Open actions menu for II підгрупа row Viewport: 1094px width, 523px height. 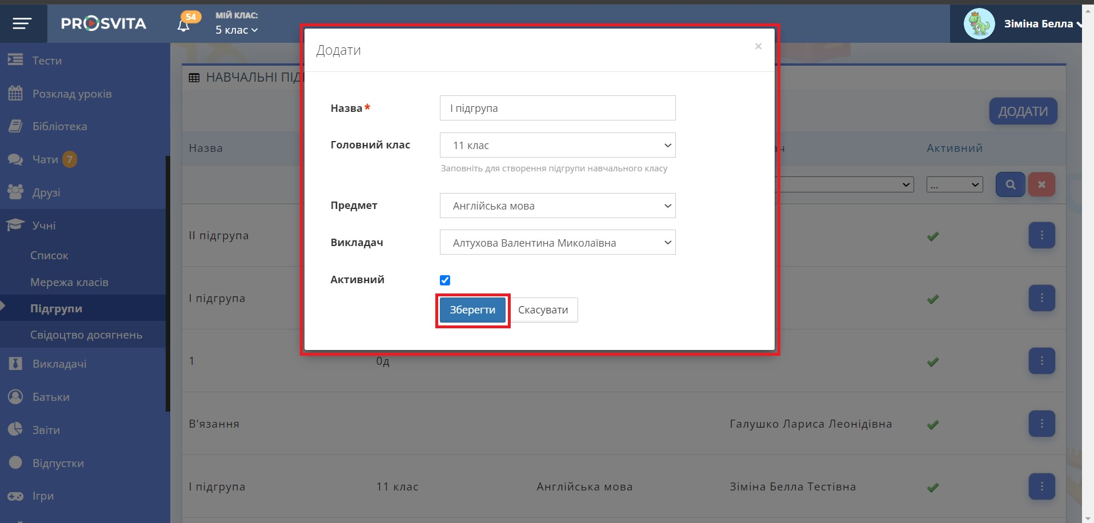pyautogui.click(x=1041, y=235)
